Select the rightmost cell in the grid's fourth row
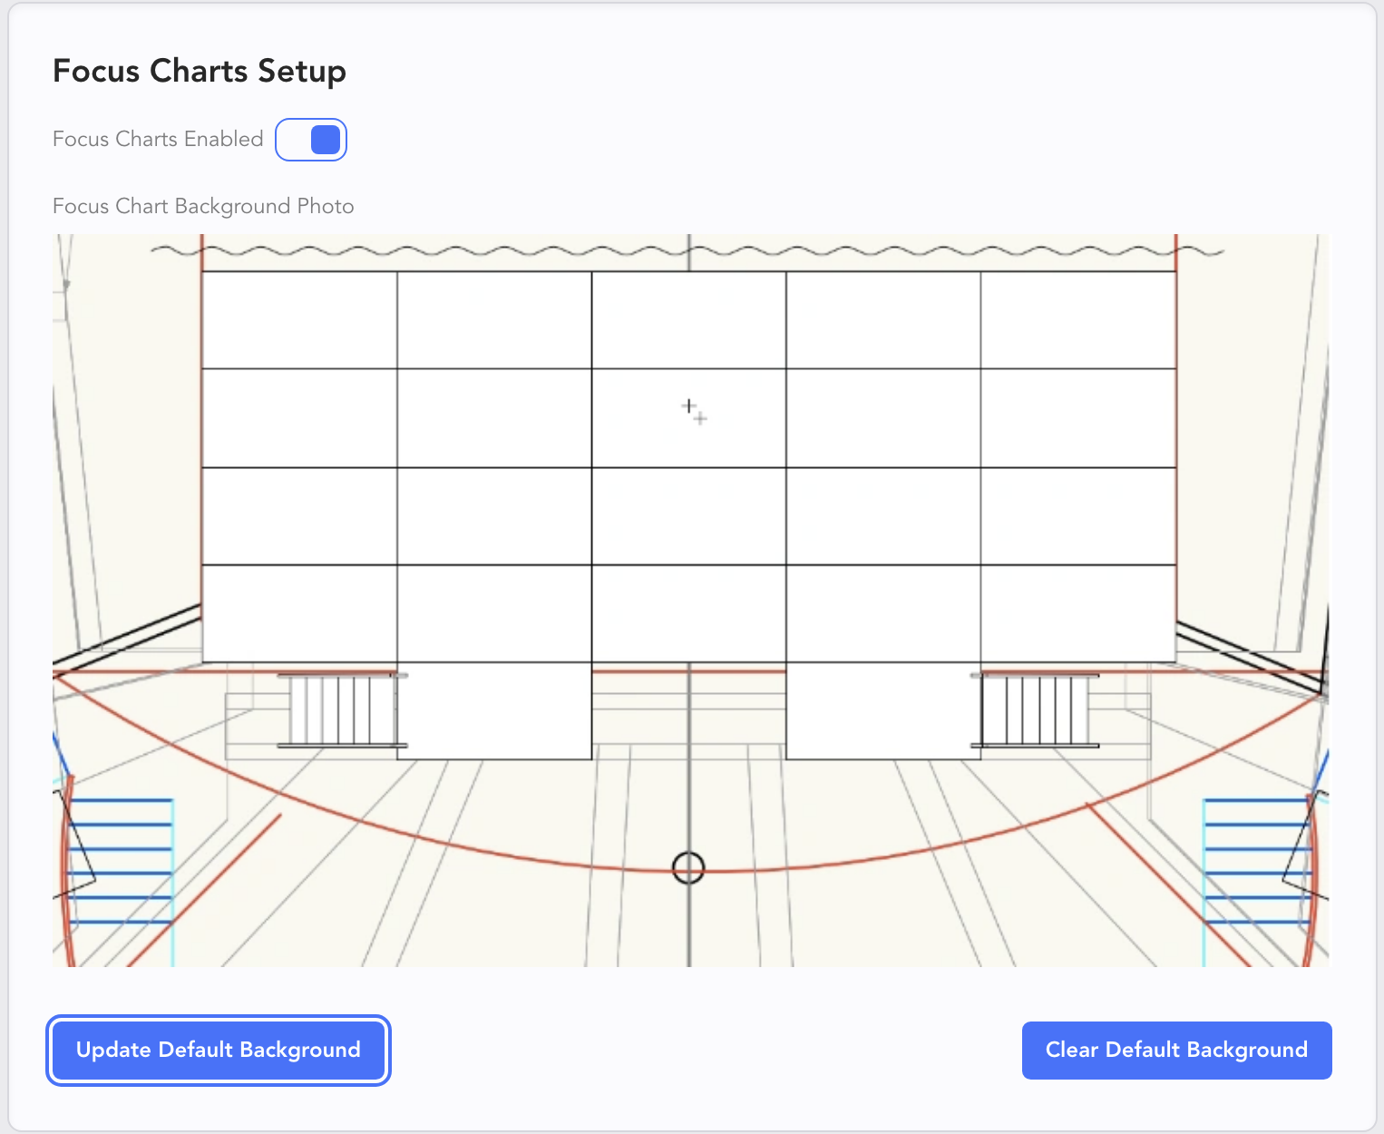The image size is (1384, 1134). point(1078,613)
